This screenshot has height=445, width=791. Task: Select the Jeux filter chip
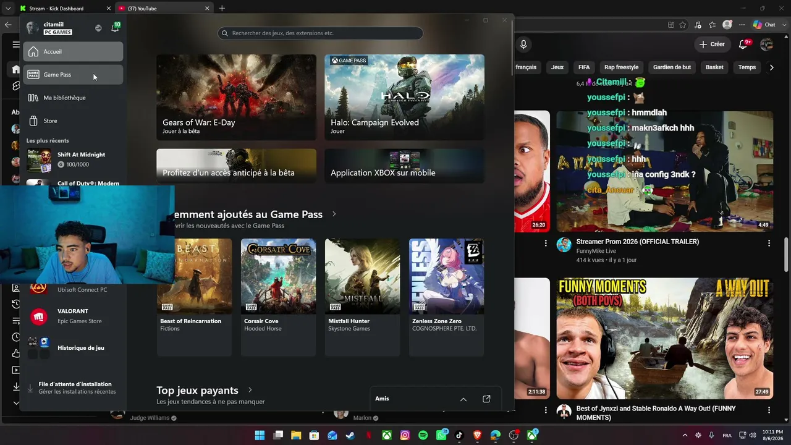[557, 67]
